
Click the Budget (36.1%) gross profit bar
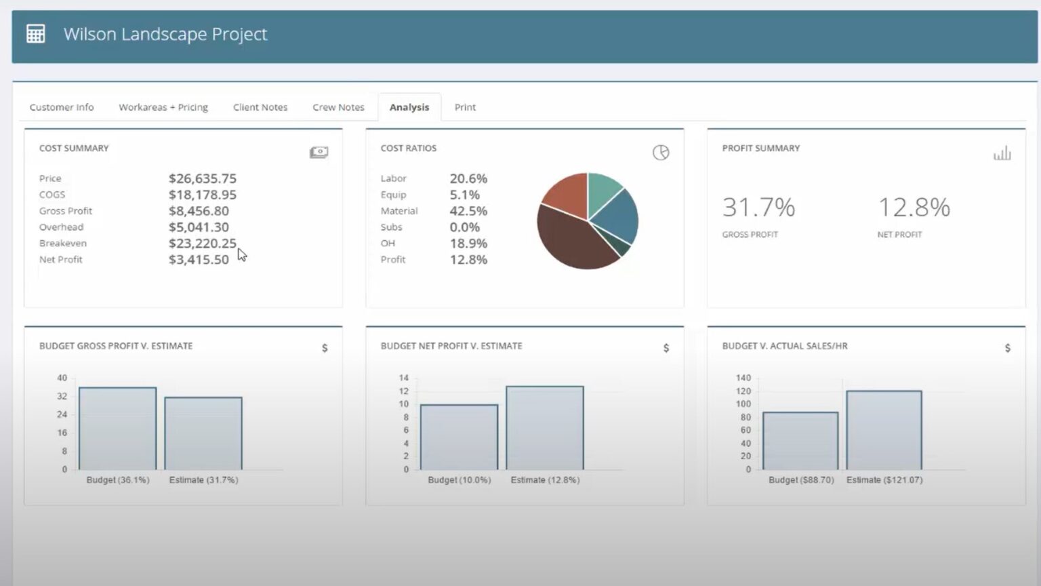[117, 429]
